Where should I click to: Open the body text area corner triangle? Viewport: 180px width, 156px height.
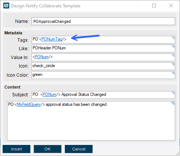tap(173, 104)
